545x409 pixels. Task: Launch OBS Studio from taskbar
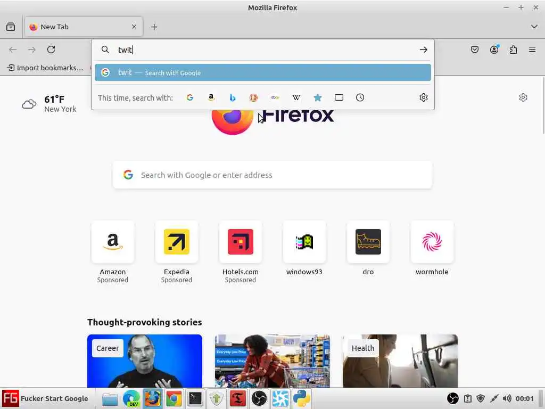tap(259, 398)
